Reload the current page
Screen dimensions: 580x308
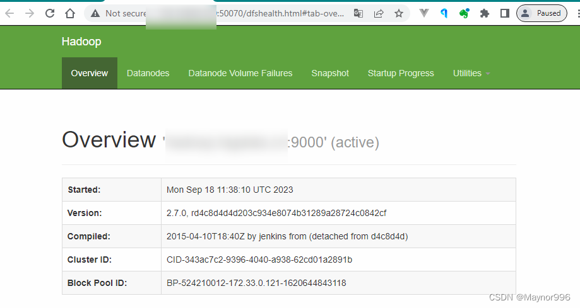(x=50, y=14)
